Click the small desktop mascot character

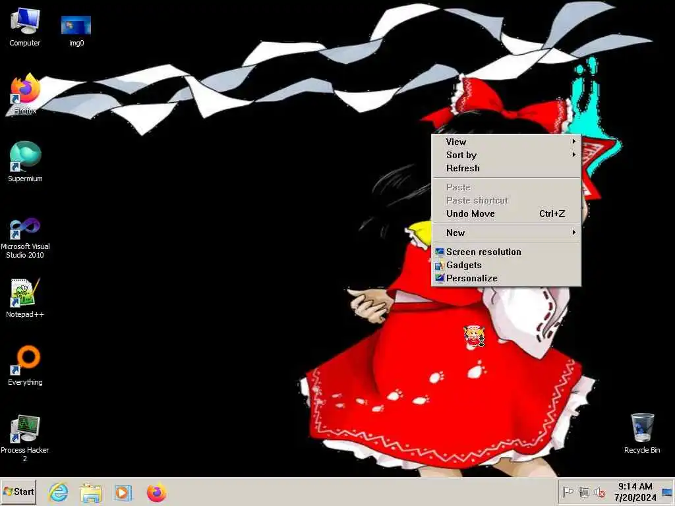(x=474, y=337)
